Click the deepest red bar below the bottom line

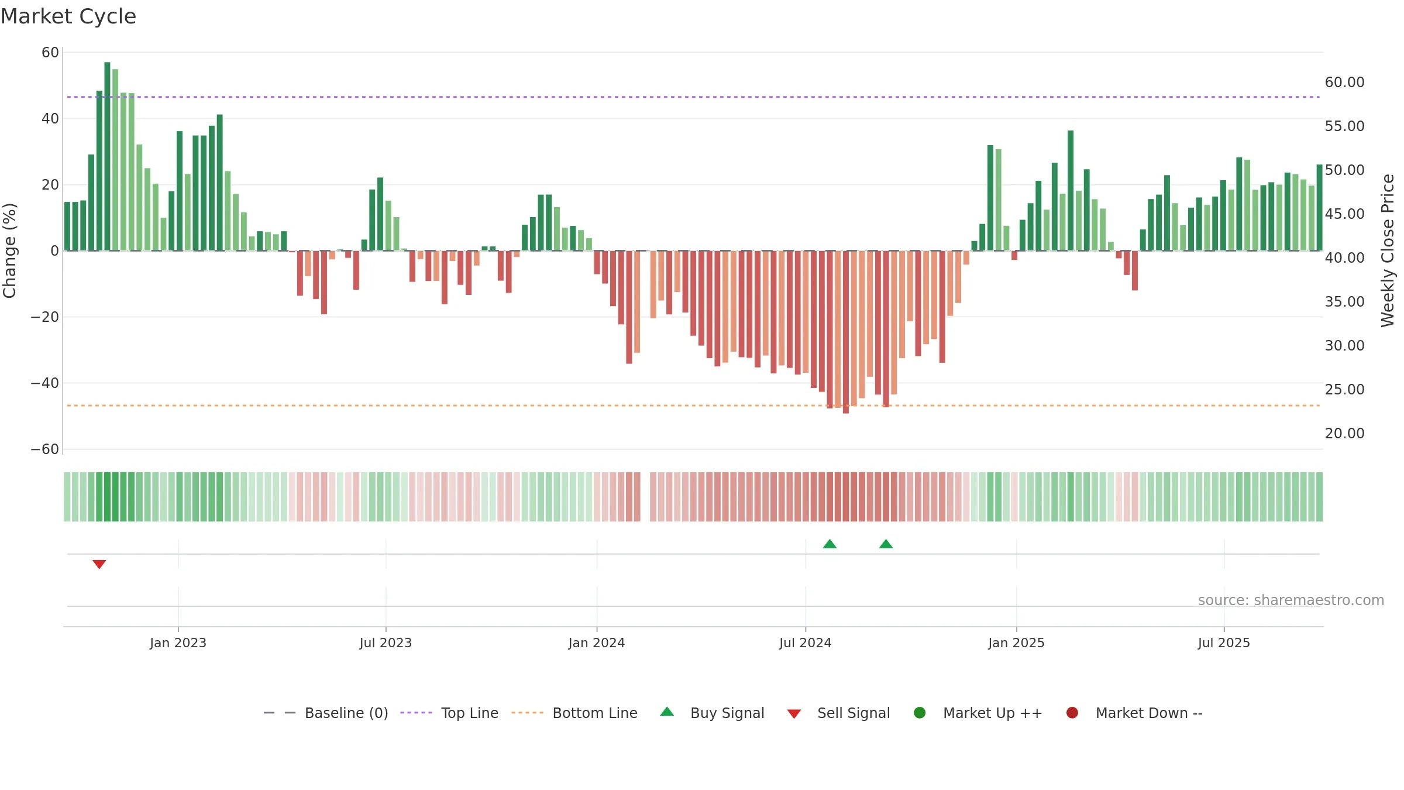pyautogui.click(x=846, y=332)
